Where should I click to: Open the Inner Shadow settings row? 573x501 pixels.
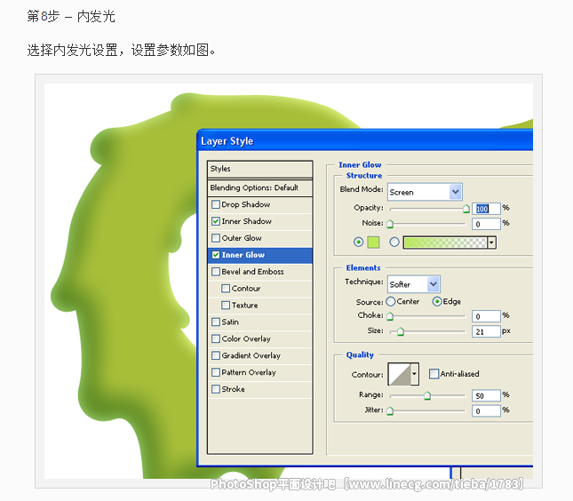click(x=259, y=221)
